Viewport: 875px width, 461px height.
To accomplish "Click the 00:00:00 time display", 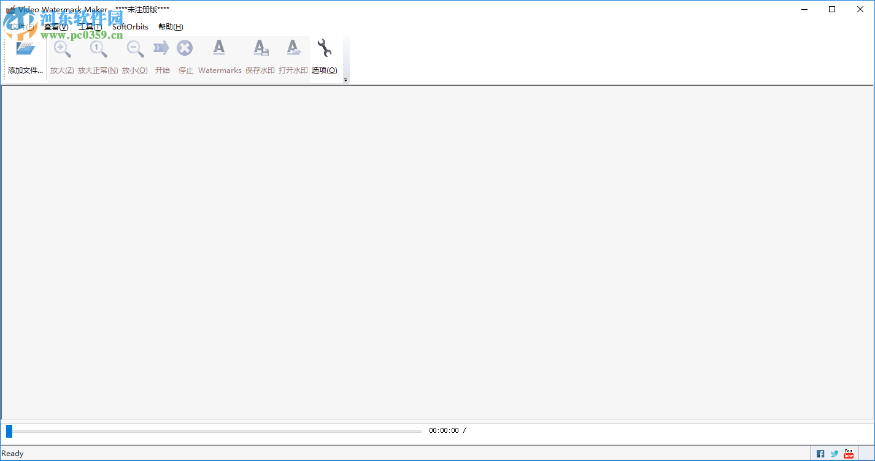I will [x=444, y=430].
